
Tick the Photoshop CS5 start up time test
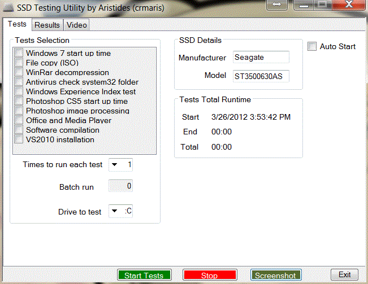coord(19,101)
